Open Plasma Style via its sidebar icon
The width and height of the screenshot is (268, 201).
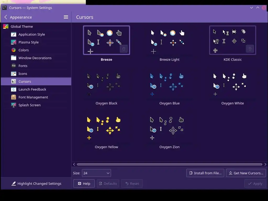pyautogui.click(x=14, y=42)
